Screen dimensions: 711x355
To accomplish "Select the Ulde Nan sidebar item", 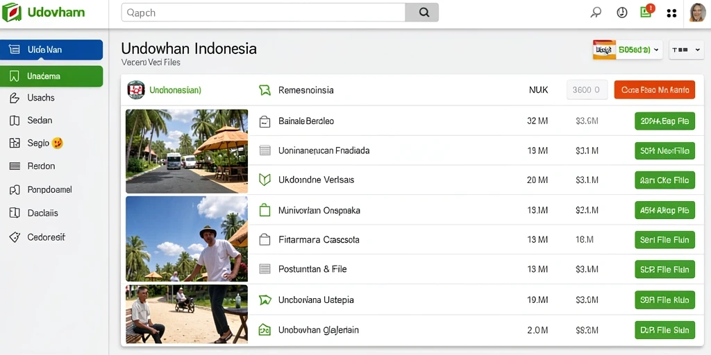I will click(x=51, y=50).
